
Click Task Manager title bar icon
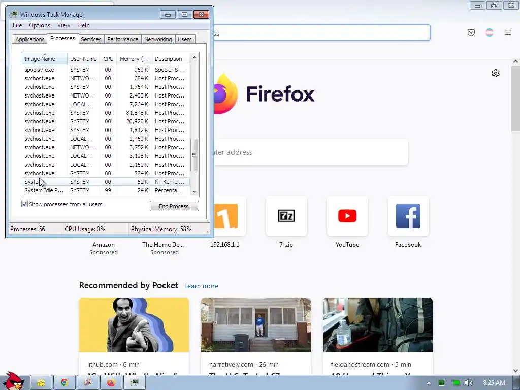(x=14, y=14)
